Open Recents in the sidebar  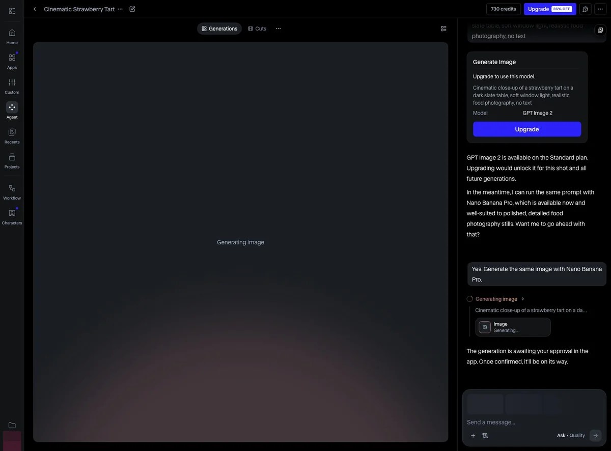(12, 136)
